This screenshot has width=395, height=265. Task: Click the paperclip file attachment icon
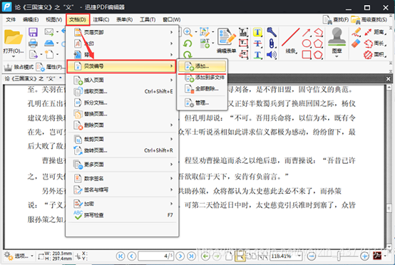pos(272,43)
